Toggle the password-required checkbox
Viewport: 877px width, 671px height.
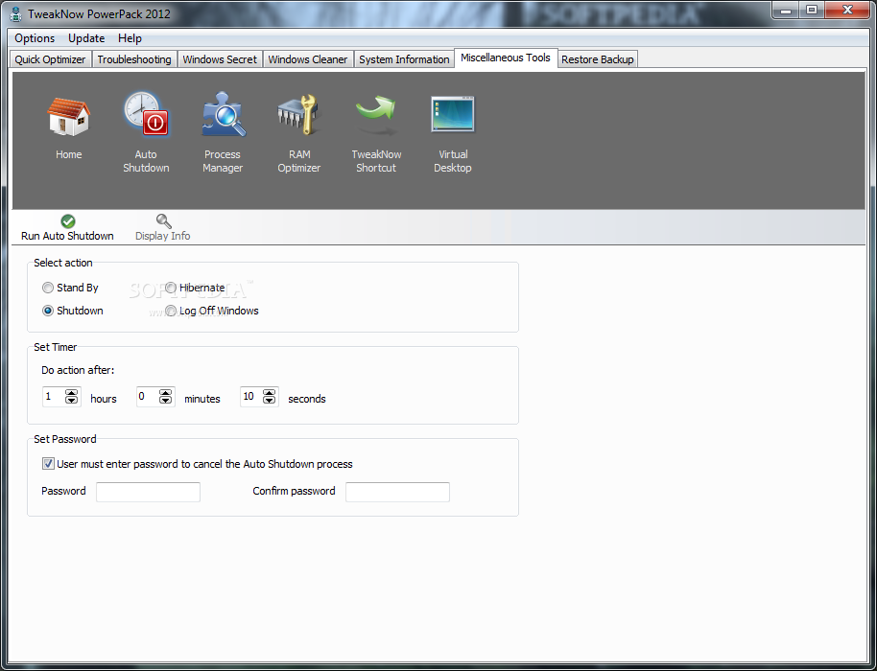click(x=49, y=464)
